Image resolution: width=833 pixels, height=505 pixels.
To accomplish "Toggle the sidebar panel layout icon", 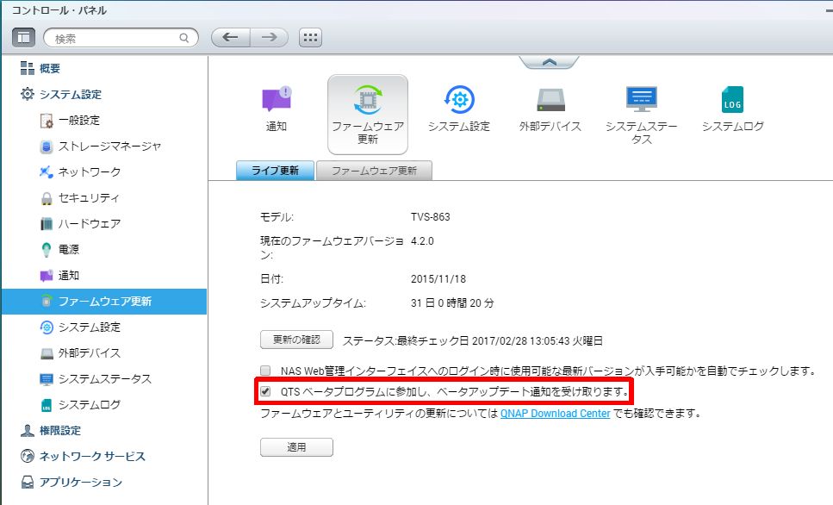I will tap(23, 37).
